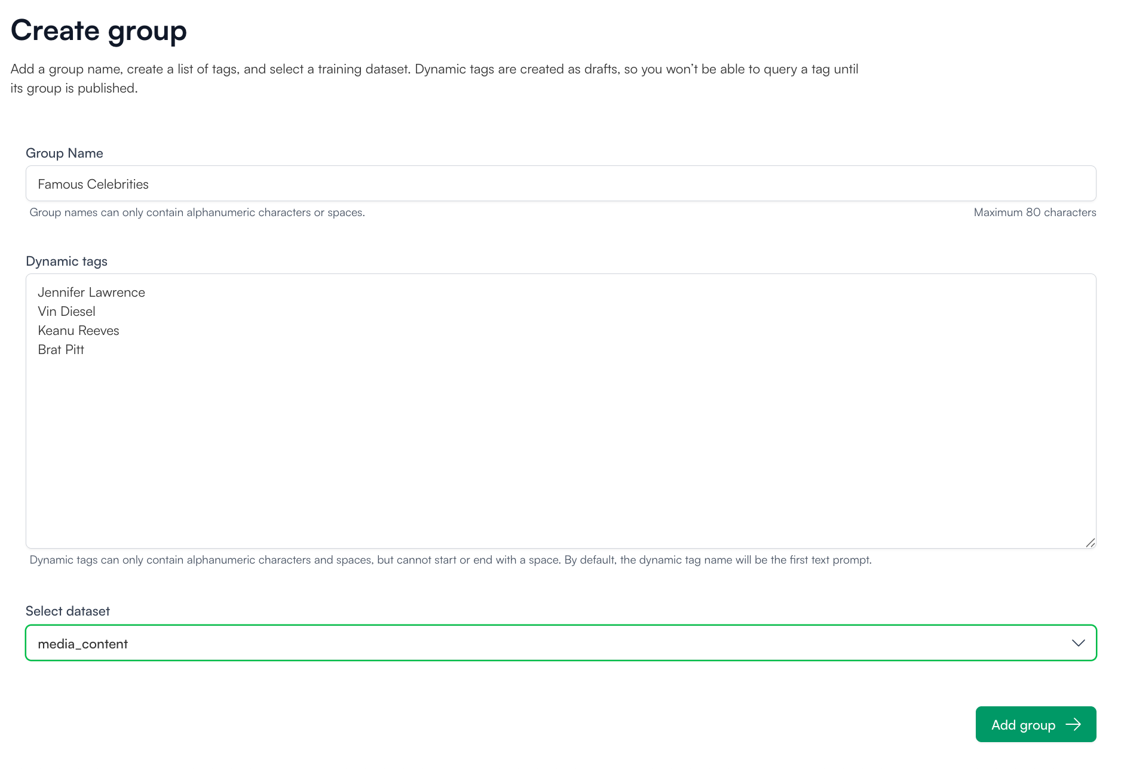
Task: Click the Select dataset field label
Action: (x=68, y=611)
